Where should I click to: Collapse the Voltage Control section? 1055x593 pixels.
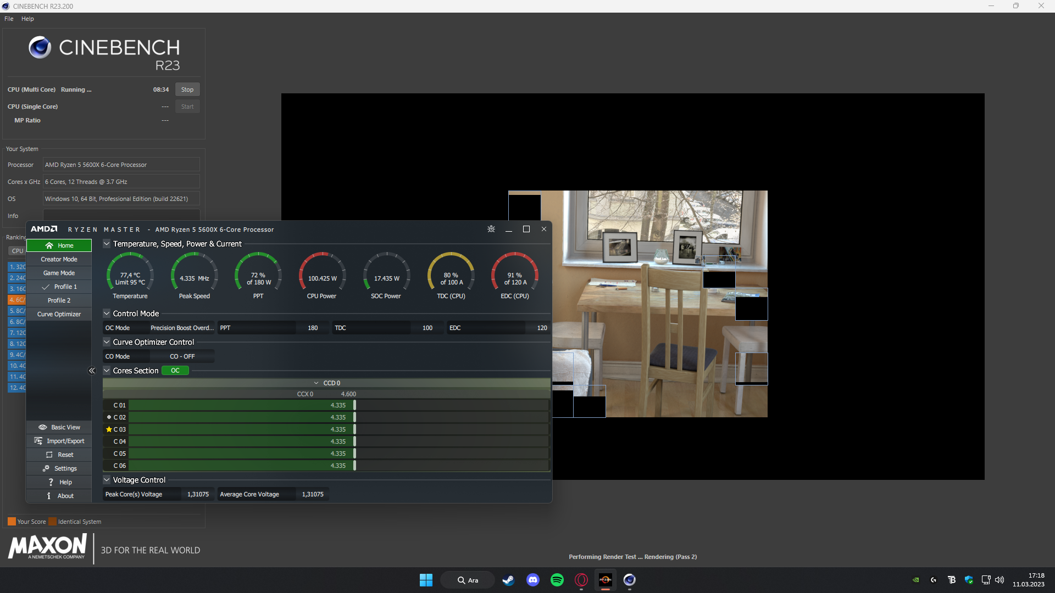pos(107,480)
